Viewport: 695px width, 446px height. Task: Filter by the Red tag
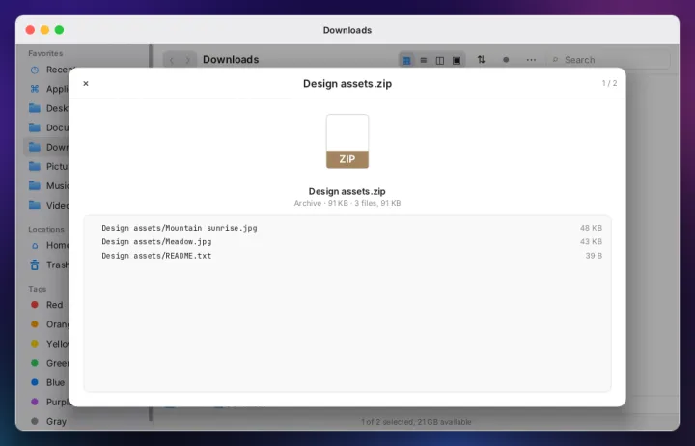point(48,305)
